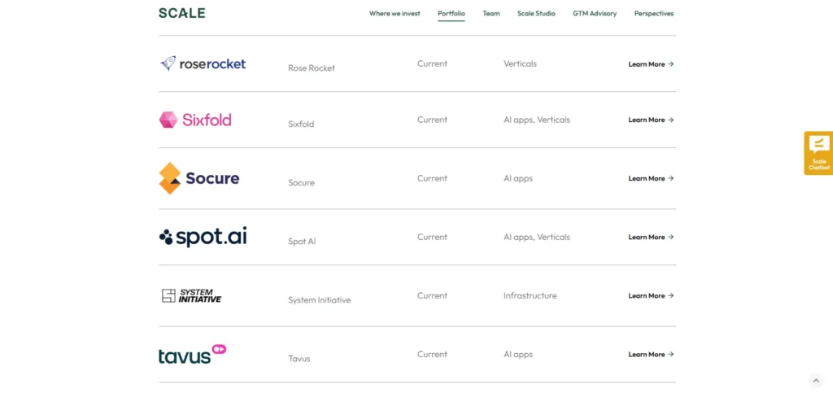This screenshot has width=833, height=397.
Task: Go to Perspectives in the header
Action: point(654,14)
